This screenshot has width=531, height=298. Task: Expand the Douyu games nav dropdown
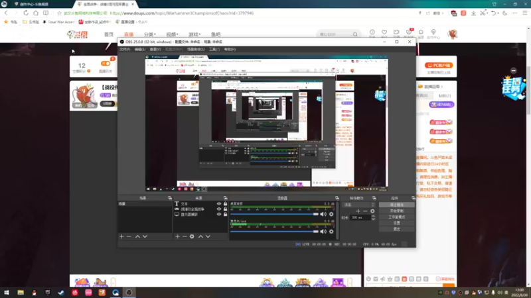pos(194,34)
